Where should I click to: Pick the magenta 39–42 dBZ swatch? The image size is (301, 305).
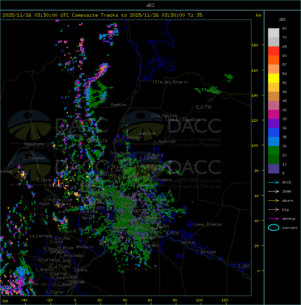pyautogui.click(x=274, y=114)
